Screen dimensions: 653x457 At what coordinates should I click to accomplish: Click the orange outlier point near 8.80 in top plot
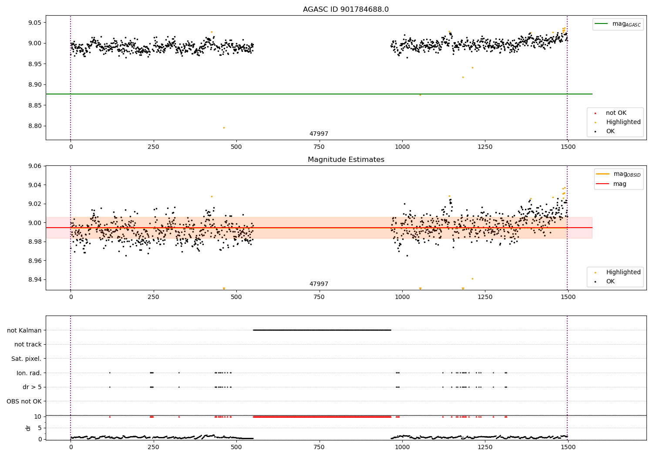(x=224, y=128)
